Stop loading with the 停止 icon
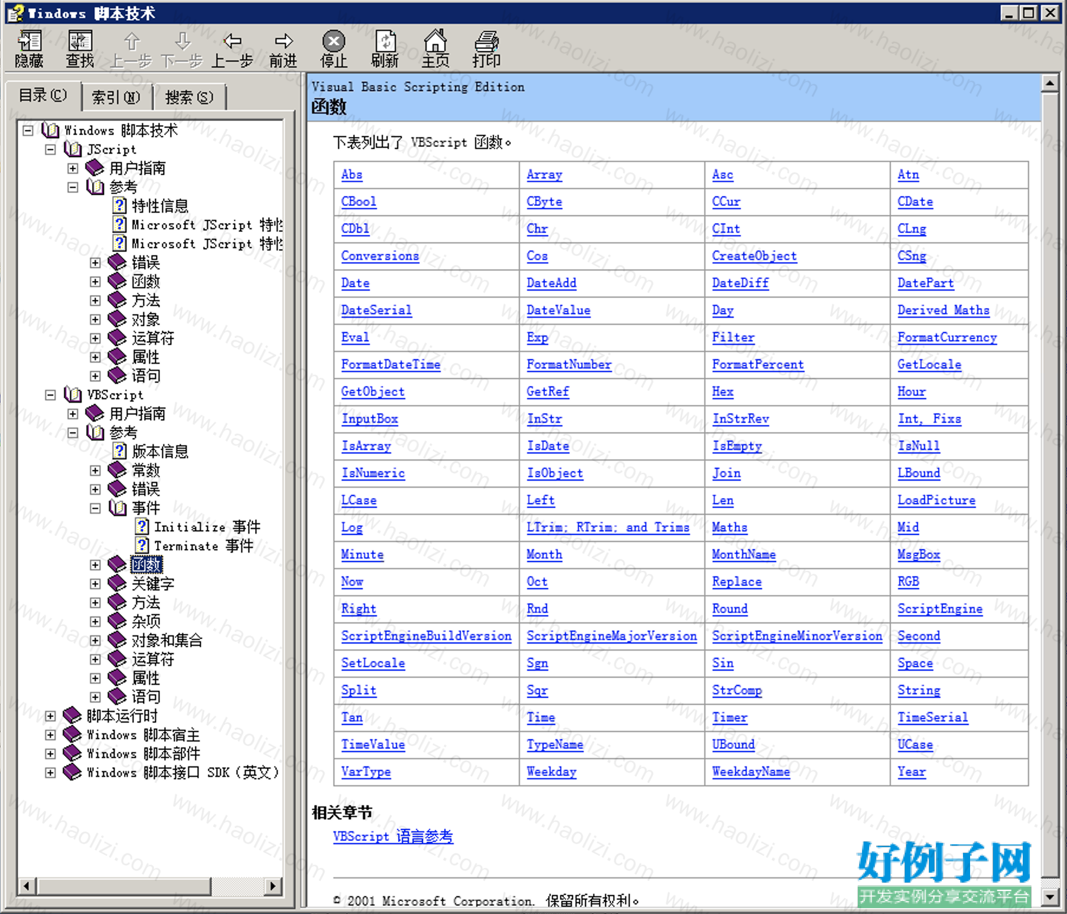The image size is (1067, 914). click(334, 41)
